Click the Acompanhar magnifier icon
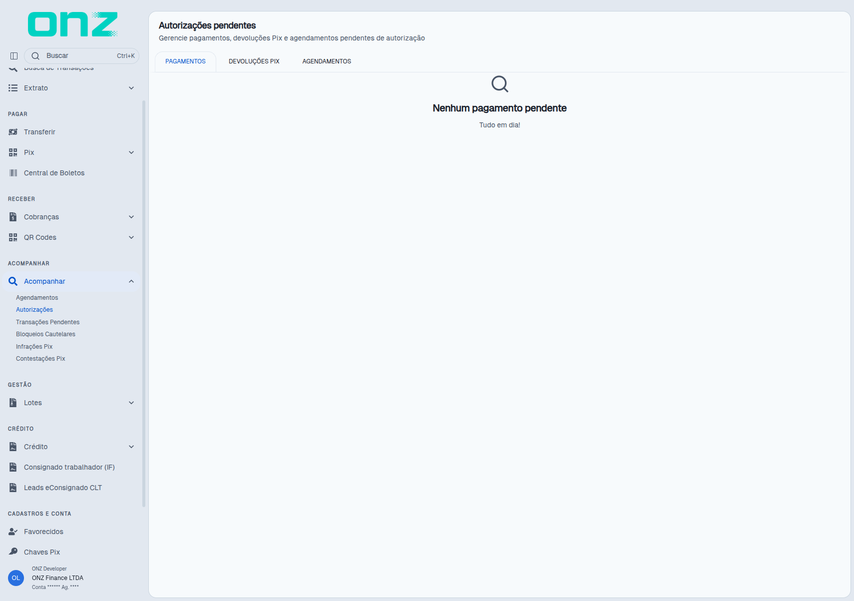The height and width of the screenshot is (601, 854). click(x=13, y=281)
